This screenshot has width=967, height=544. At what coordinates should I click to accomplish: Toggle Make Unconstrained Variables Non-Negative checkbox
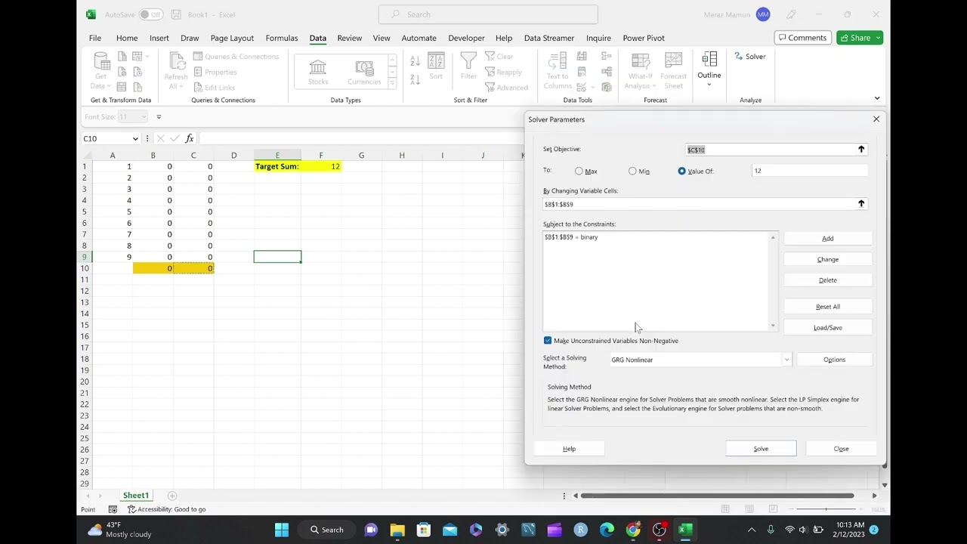coord(548,341)
